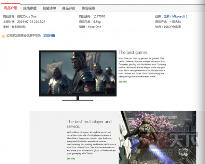The image size is (205, 164).
Task: Click the 商品产地 中国大陆 entry
Action: (x=168, y=22)
